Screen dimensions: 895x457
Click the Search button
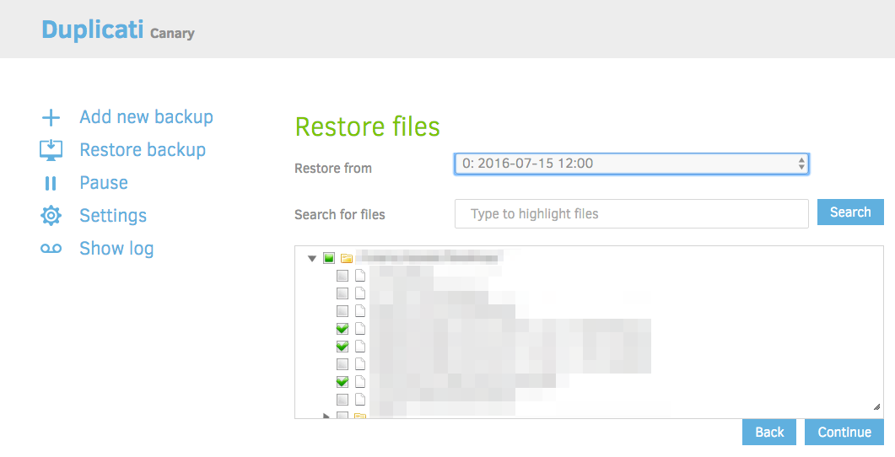click(850, 212)
